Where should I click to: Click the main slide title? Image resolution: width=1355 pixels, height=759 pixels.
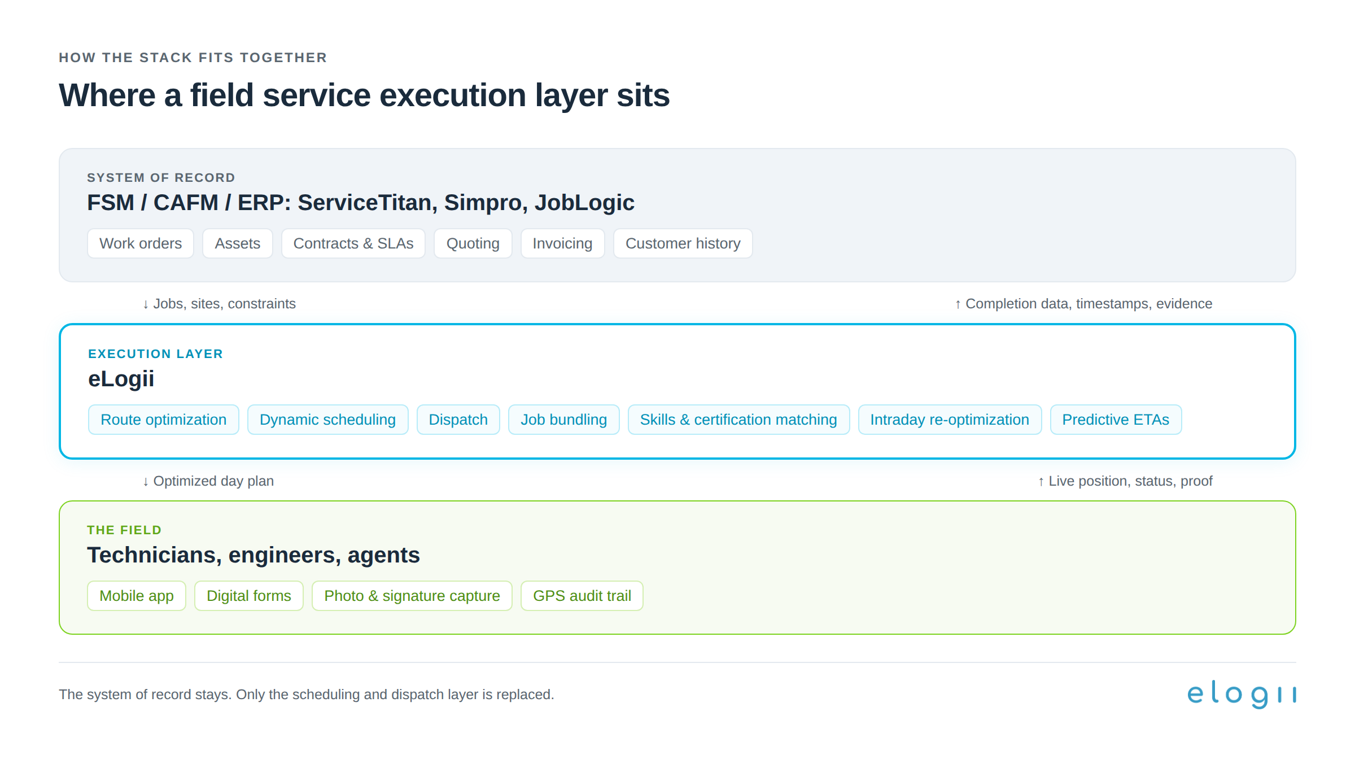(364, 95)
